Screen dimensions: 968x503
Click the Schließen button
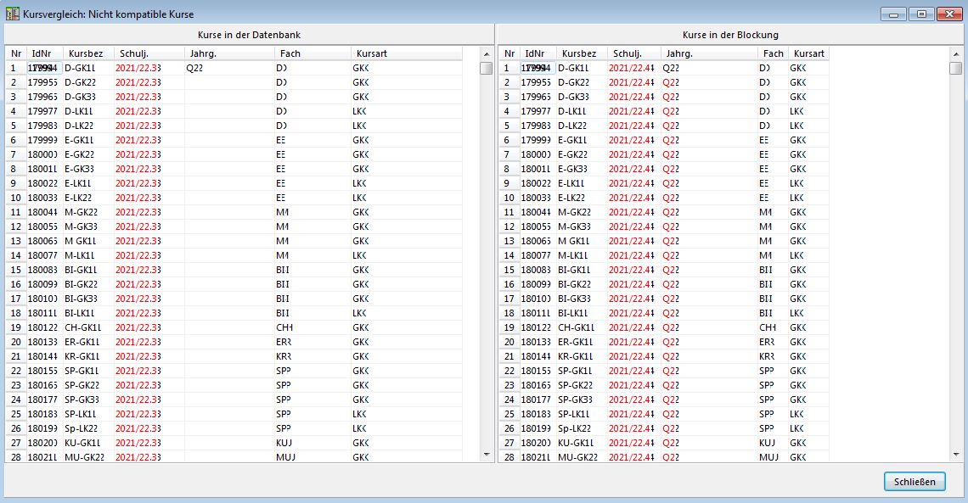click(915, 482)
